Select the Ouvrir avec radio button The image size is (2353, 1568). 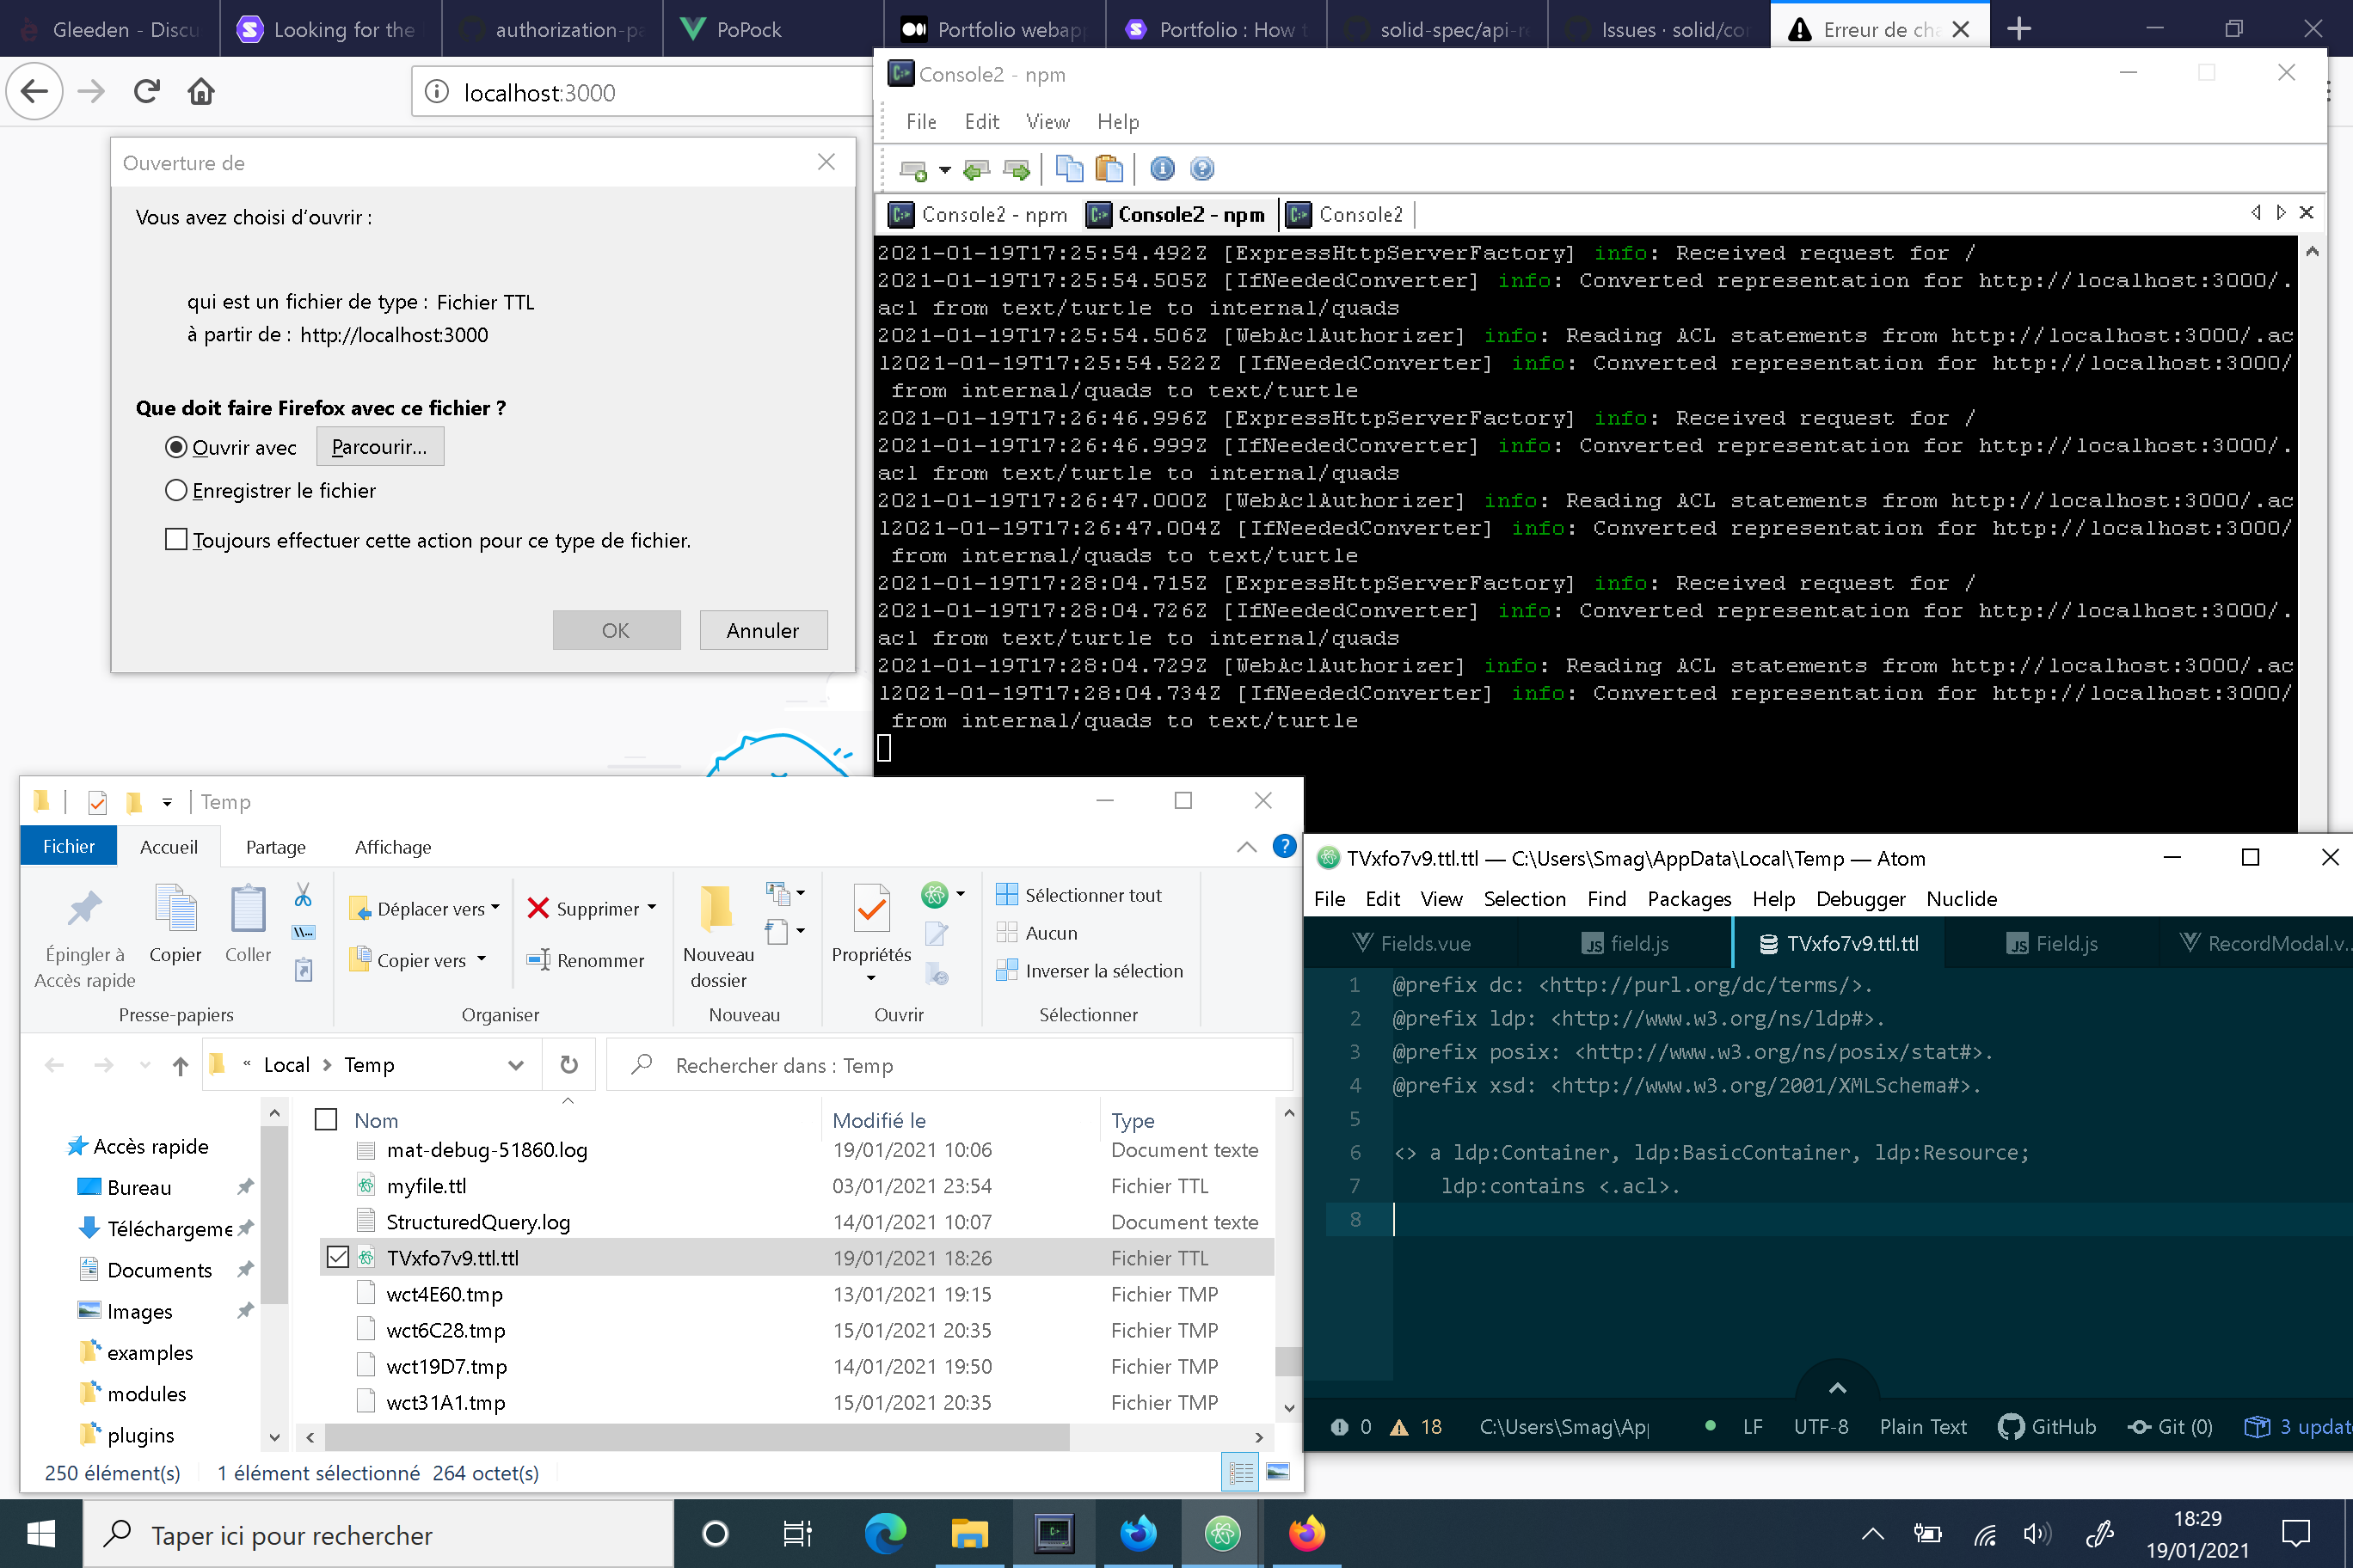click(176, 447)
